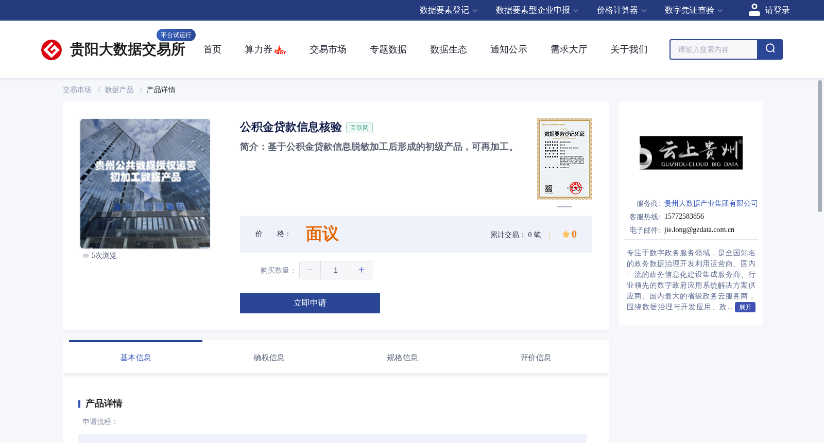Click the 贵阳大数据交易所 site title
824x443 pixels.
pos(128,49)
